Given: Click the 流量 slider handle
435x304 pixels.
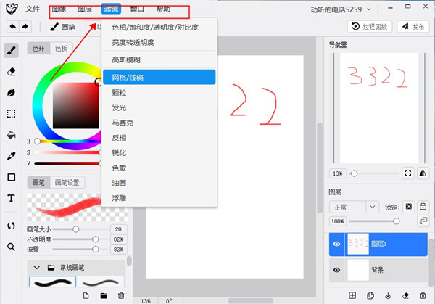Looking at the screenshot, I should tap(96, 250).
